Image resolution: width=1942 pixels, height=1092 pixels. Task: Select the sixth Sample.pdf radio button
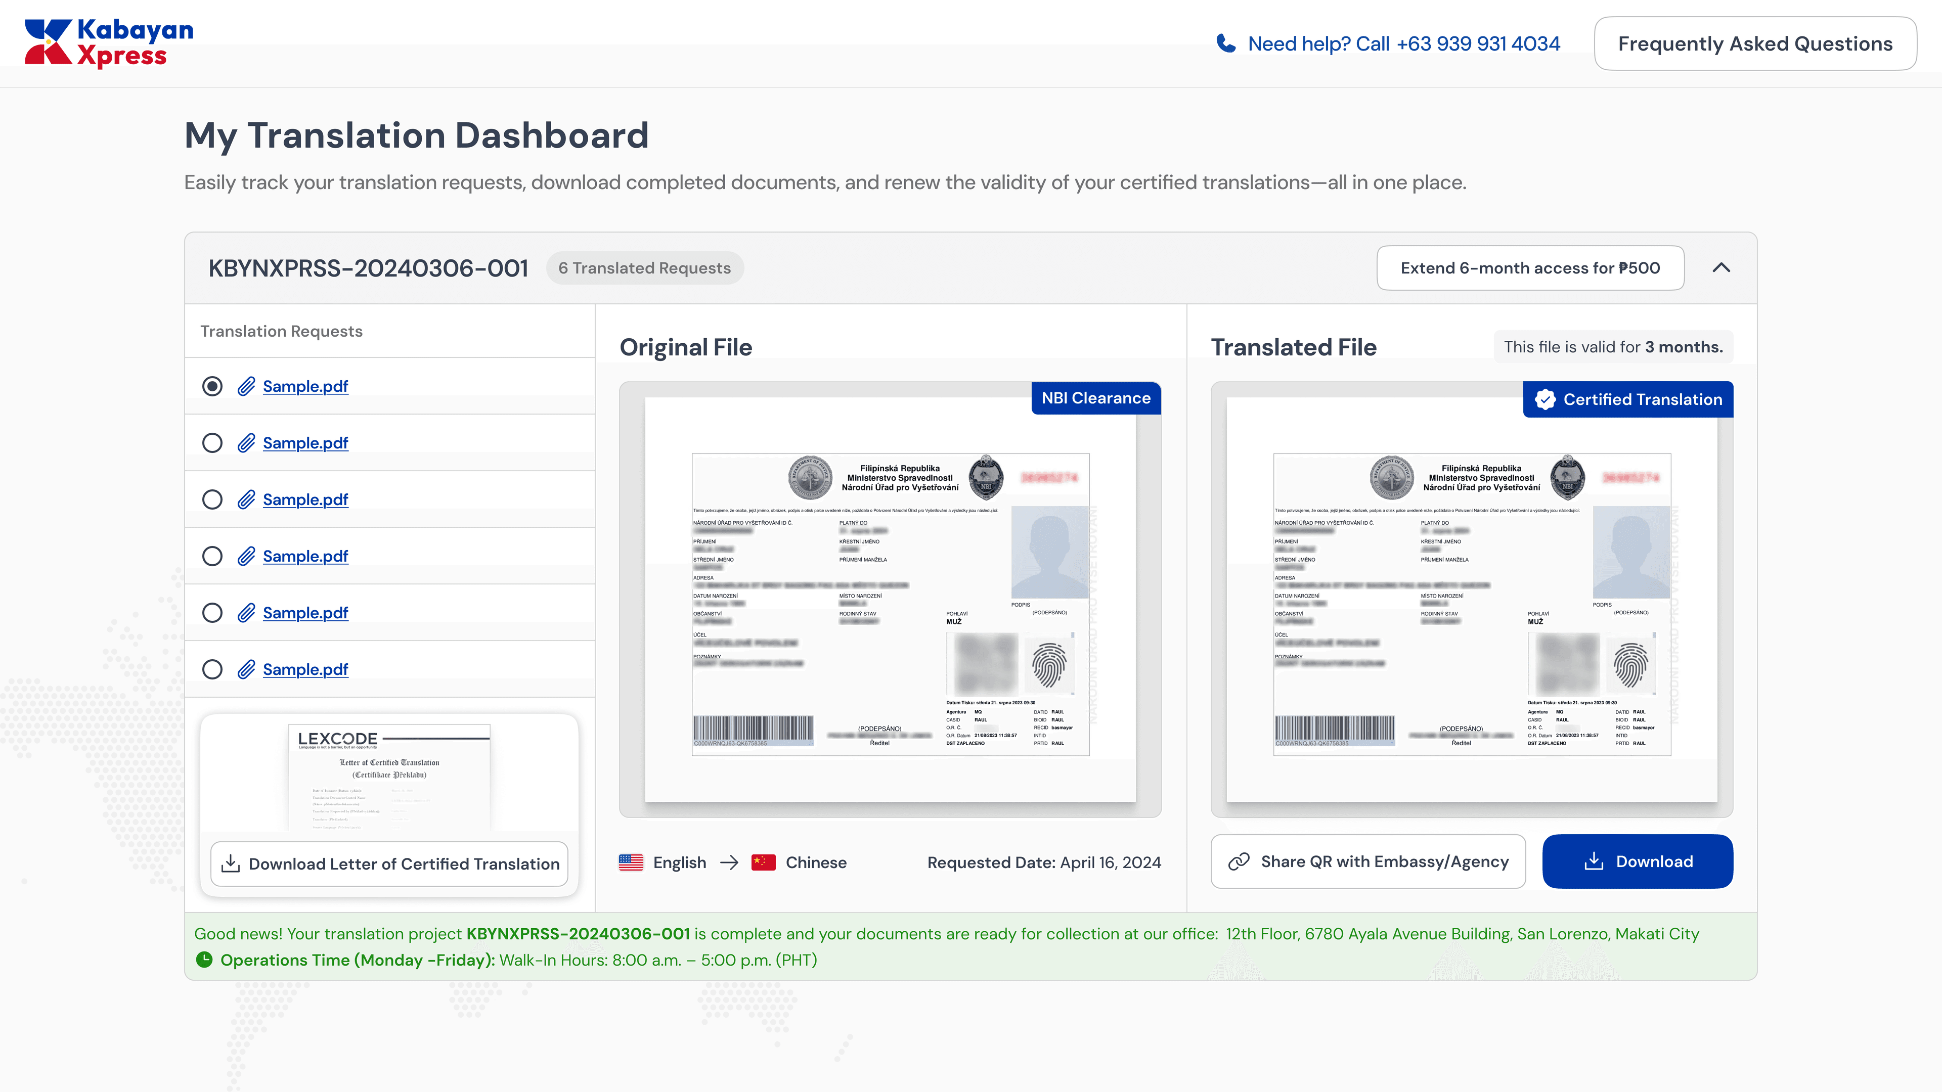pyautogui.click(x=212, y=669)
